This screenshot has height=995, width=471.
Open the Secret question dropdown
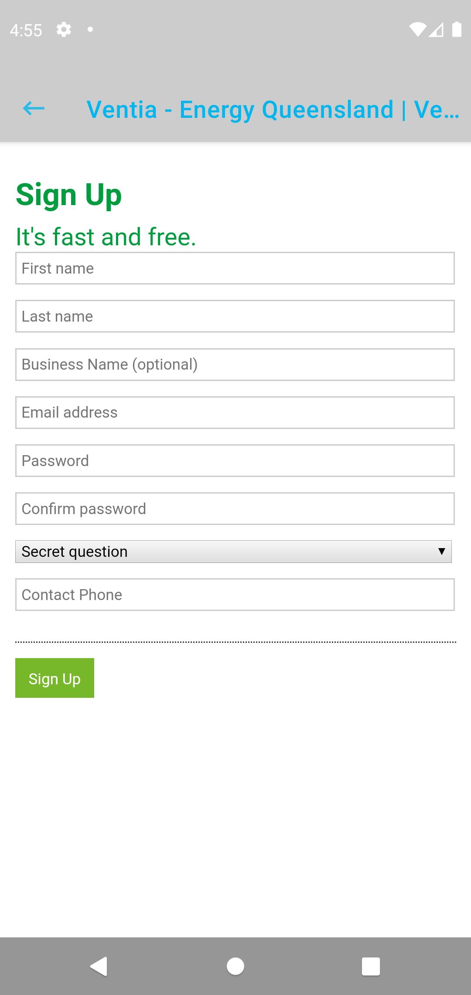(233, 552)
